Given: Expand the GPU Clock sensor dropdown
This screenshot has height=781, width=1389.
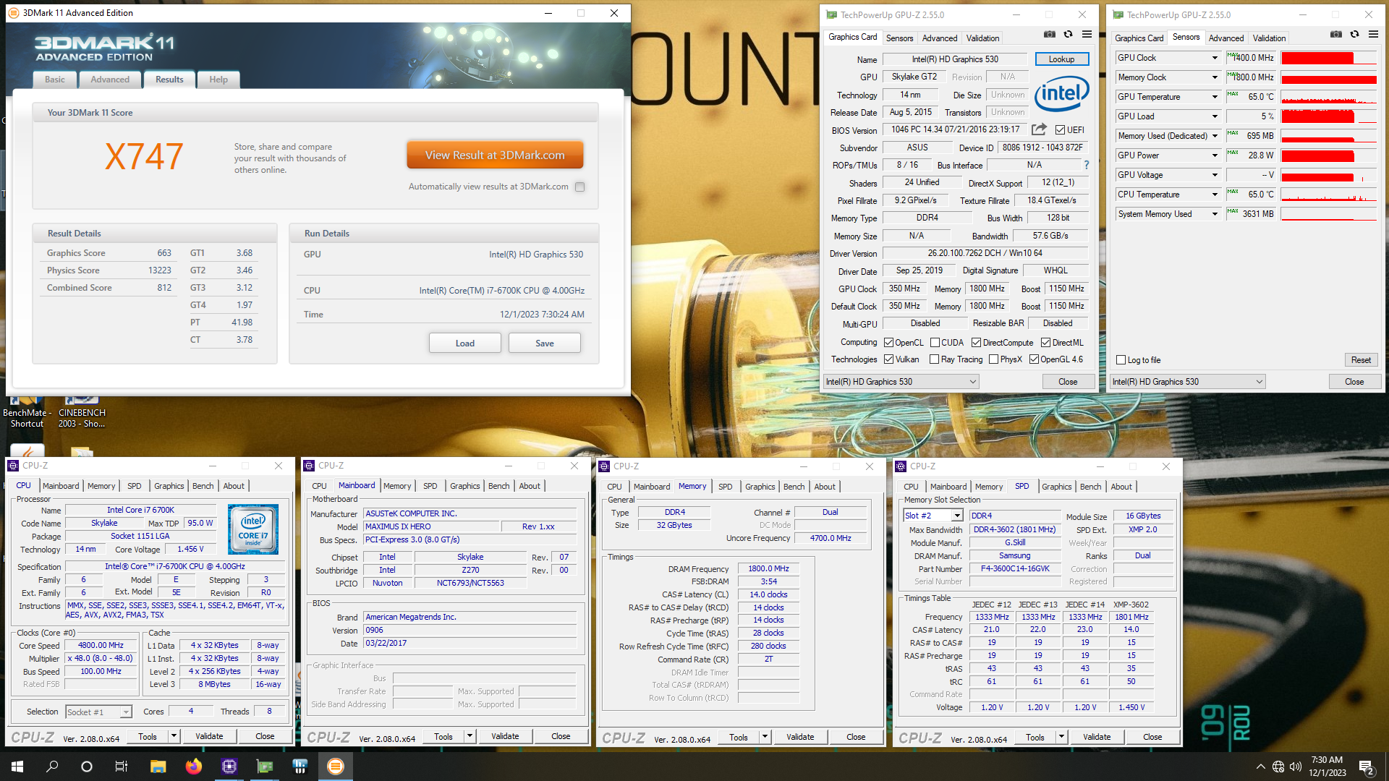Looking at the screenshot, I should (x=1215, y=58).
